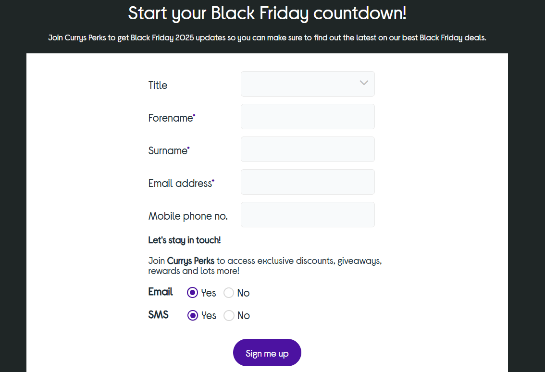The image size is (545, 372).
Task: Choose No for SMS updates
Action: click(x=229, y=315)
